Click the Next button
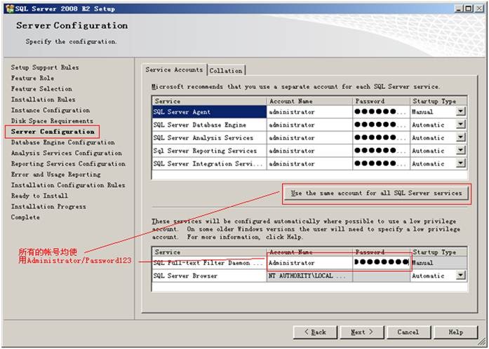489x349 pixels. pos(362,332)
